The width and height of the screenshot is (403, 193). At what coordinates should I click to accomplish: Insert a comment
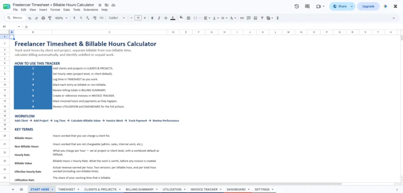tap(248, 18)
